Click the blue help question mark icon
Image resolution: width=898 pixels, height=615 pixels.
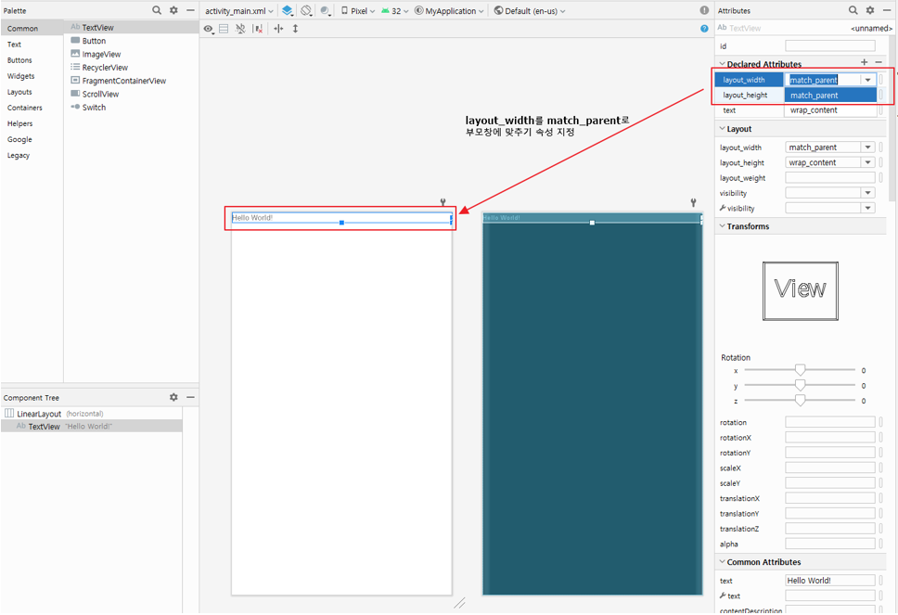704,29
